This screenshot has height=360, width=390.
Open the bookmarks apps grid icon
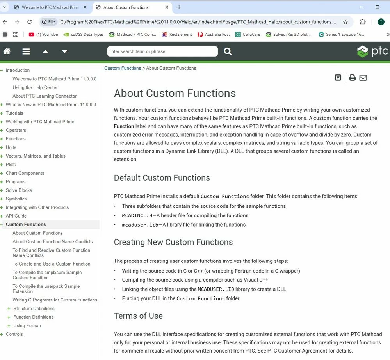pos(16,35)
